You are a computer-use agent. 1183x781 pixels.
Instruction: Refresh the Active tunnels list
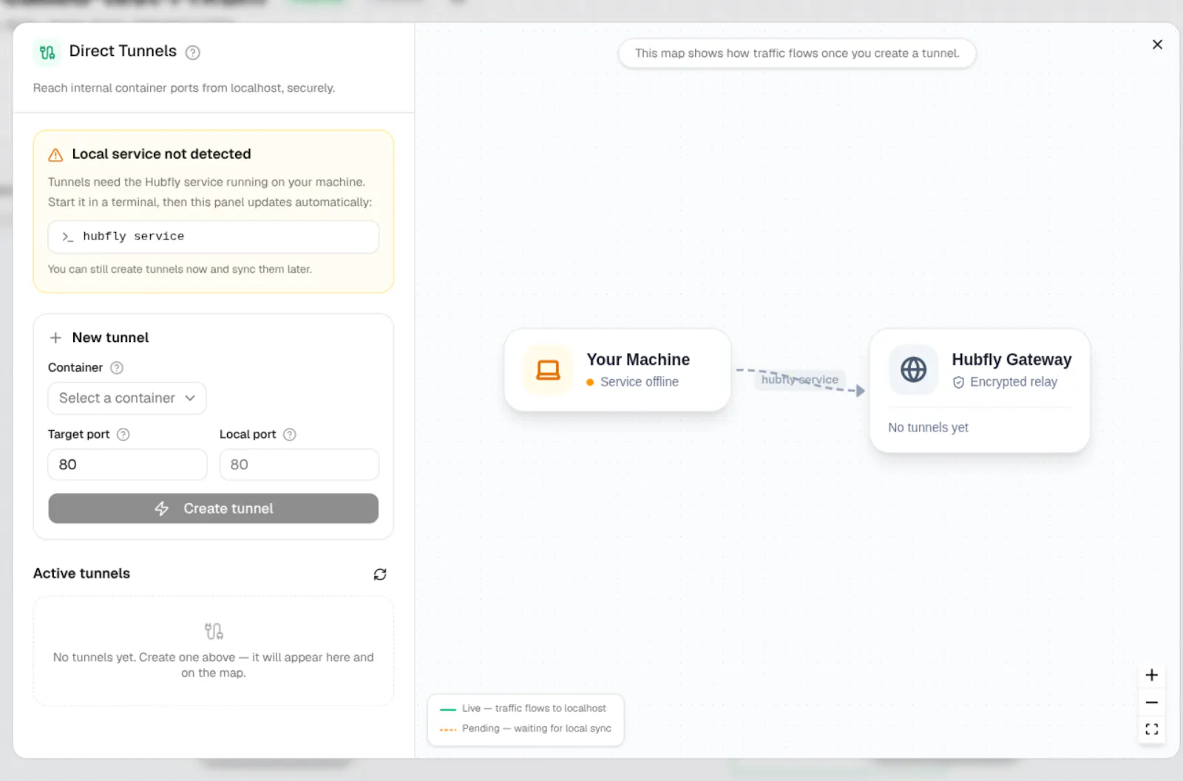tap(380, 574)
